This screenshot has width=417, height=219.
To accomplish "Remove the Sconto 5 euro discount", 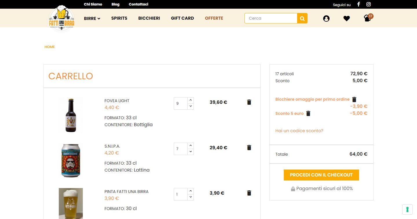I will [308, 113].
